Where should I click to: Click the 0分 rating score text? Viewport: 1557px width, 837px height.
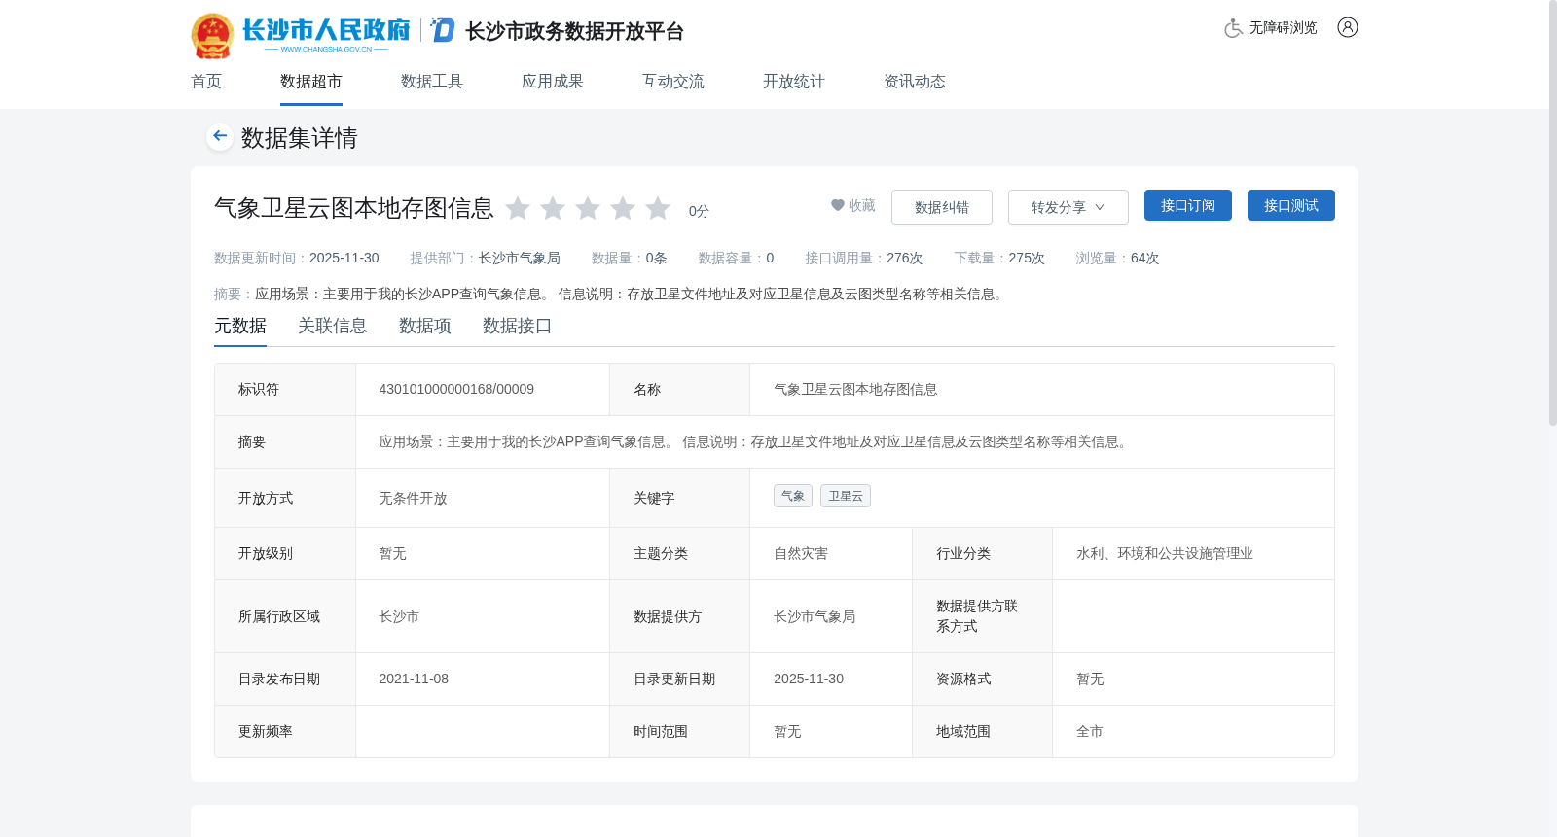coord(699,211)
